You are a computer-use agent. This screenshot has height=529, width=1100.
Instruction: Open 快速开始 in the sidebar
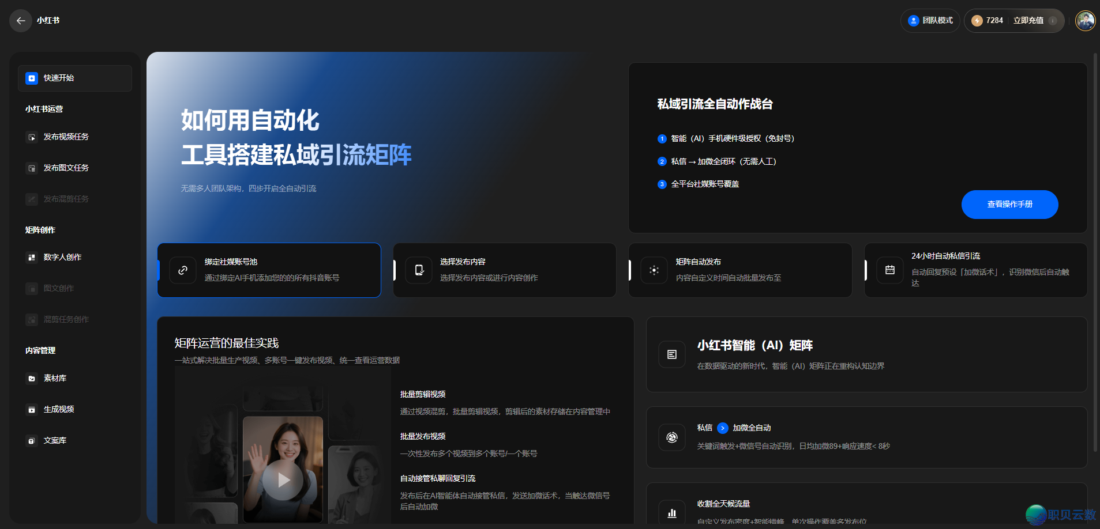[74, 78]
